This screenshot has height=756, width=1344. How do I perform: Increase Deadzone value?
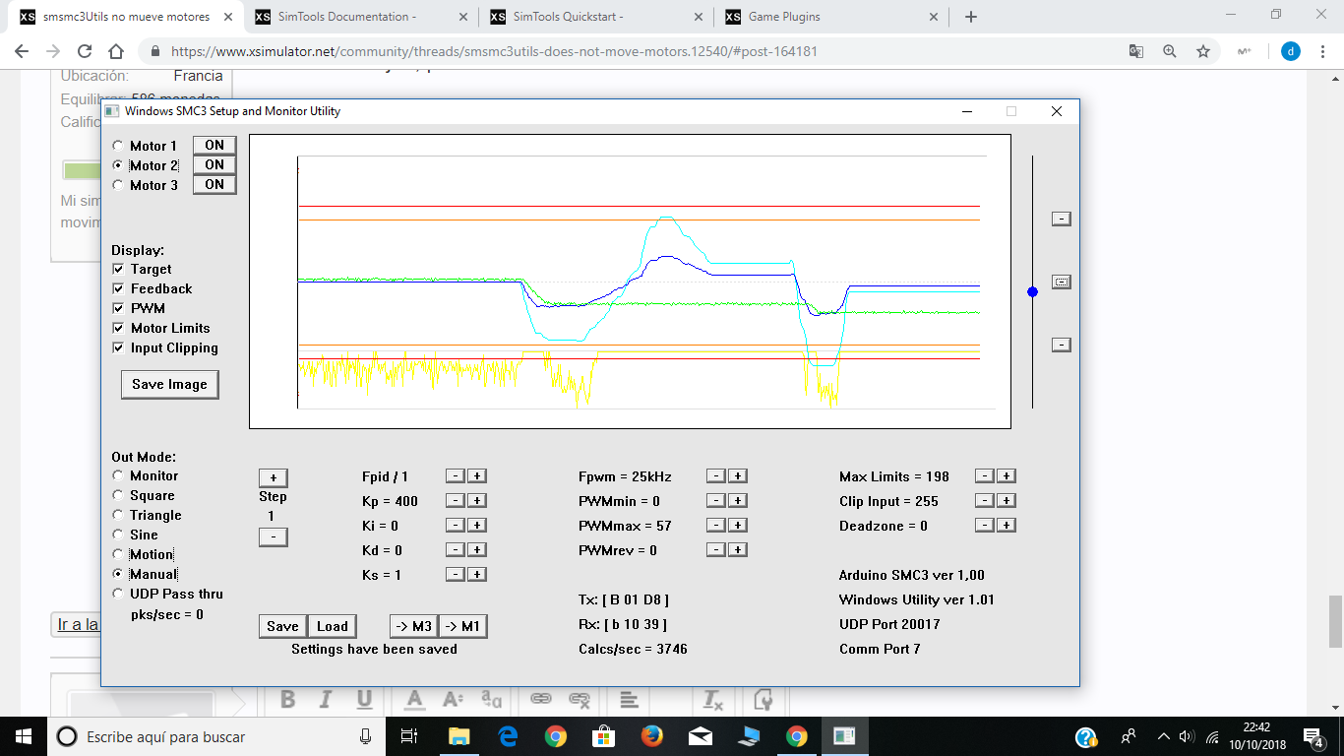click(1006, 525)
